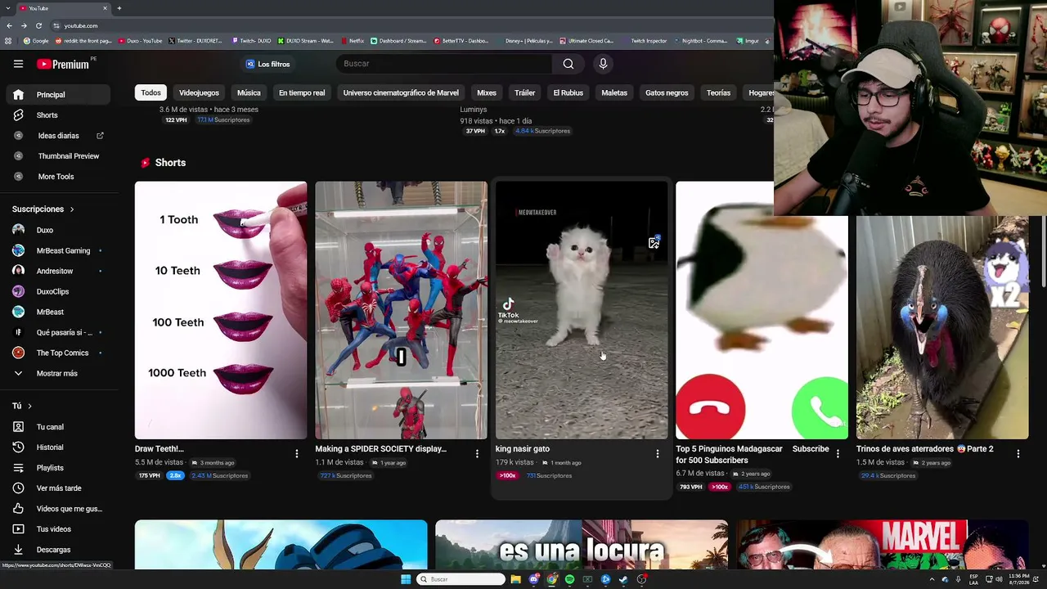Open the Windows Start menu
The width and height of the screenshot is (1047, 589).
coord(406,579)
